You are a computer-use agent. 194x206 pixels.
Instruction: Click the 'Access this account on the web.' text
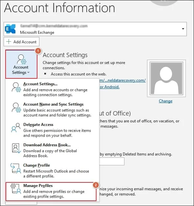78,74
